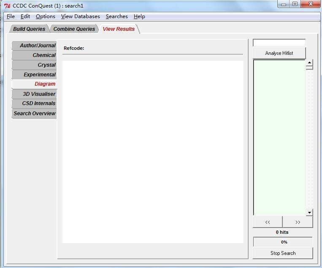This screenshot has width=322, height=268.
Task: Open the Edit menu
Action: (x=25, y=16)
